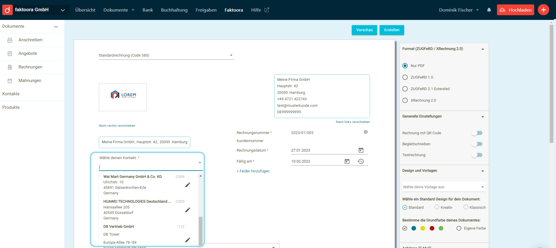Open the Standardrechnung (Code 380) dropdown
The image size is (556, 248).
[x=166, y=55]
